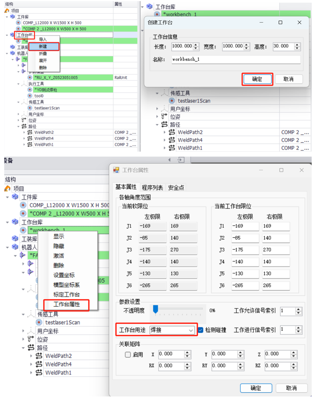Switch to the 程序列表 tab
This screenshot has width=312, height=398.
(x=152, y=188)
